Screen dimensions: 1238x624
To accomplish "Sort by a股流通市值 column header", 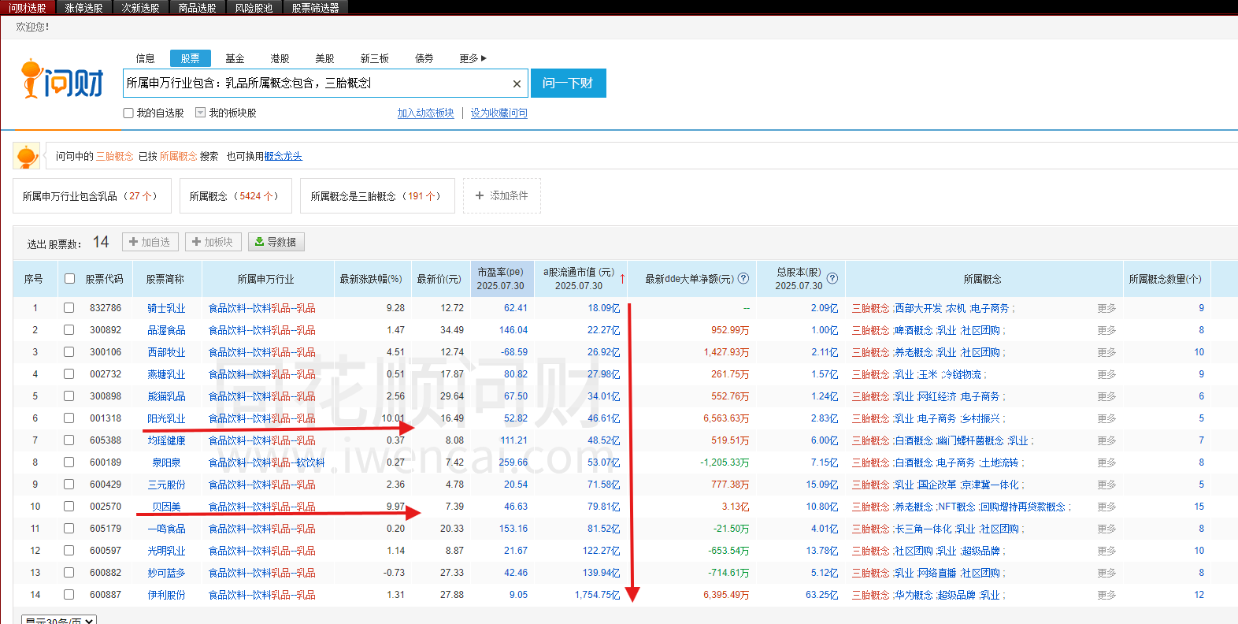I will coord(579,278).
